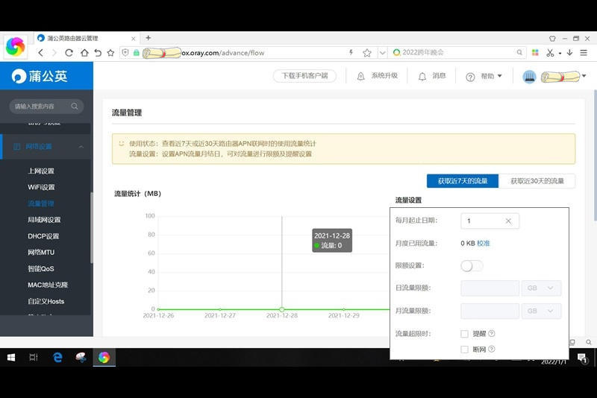Switch to 获取近30天的流量 tab

coord(537,181)
